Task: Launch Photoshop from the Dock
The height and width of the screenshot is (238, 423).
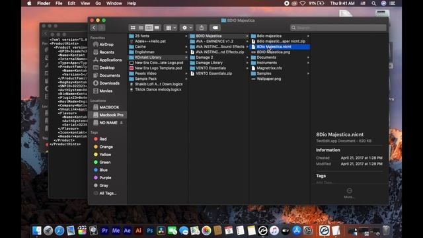Action: coord(150,231)
